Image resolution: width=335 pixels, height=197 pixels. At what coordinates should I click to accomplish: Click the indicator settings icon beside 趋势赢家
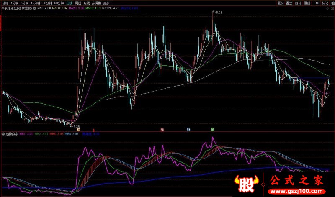tap(4, 134)
